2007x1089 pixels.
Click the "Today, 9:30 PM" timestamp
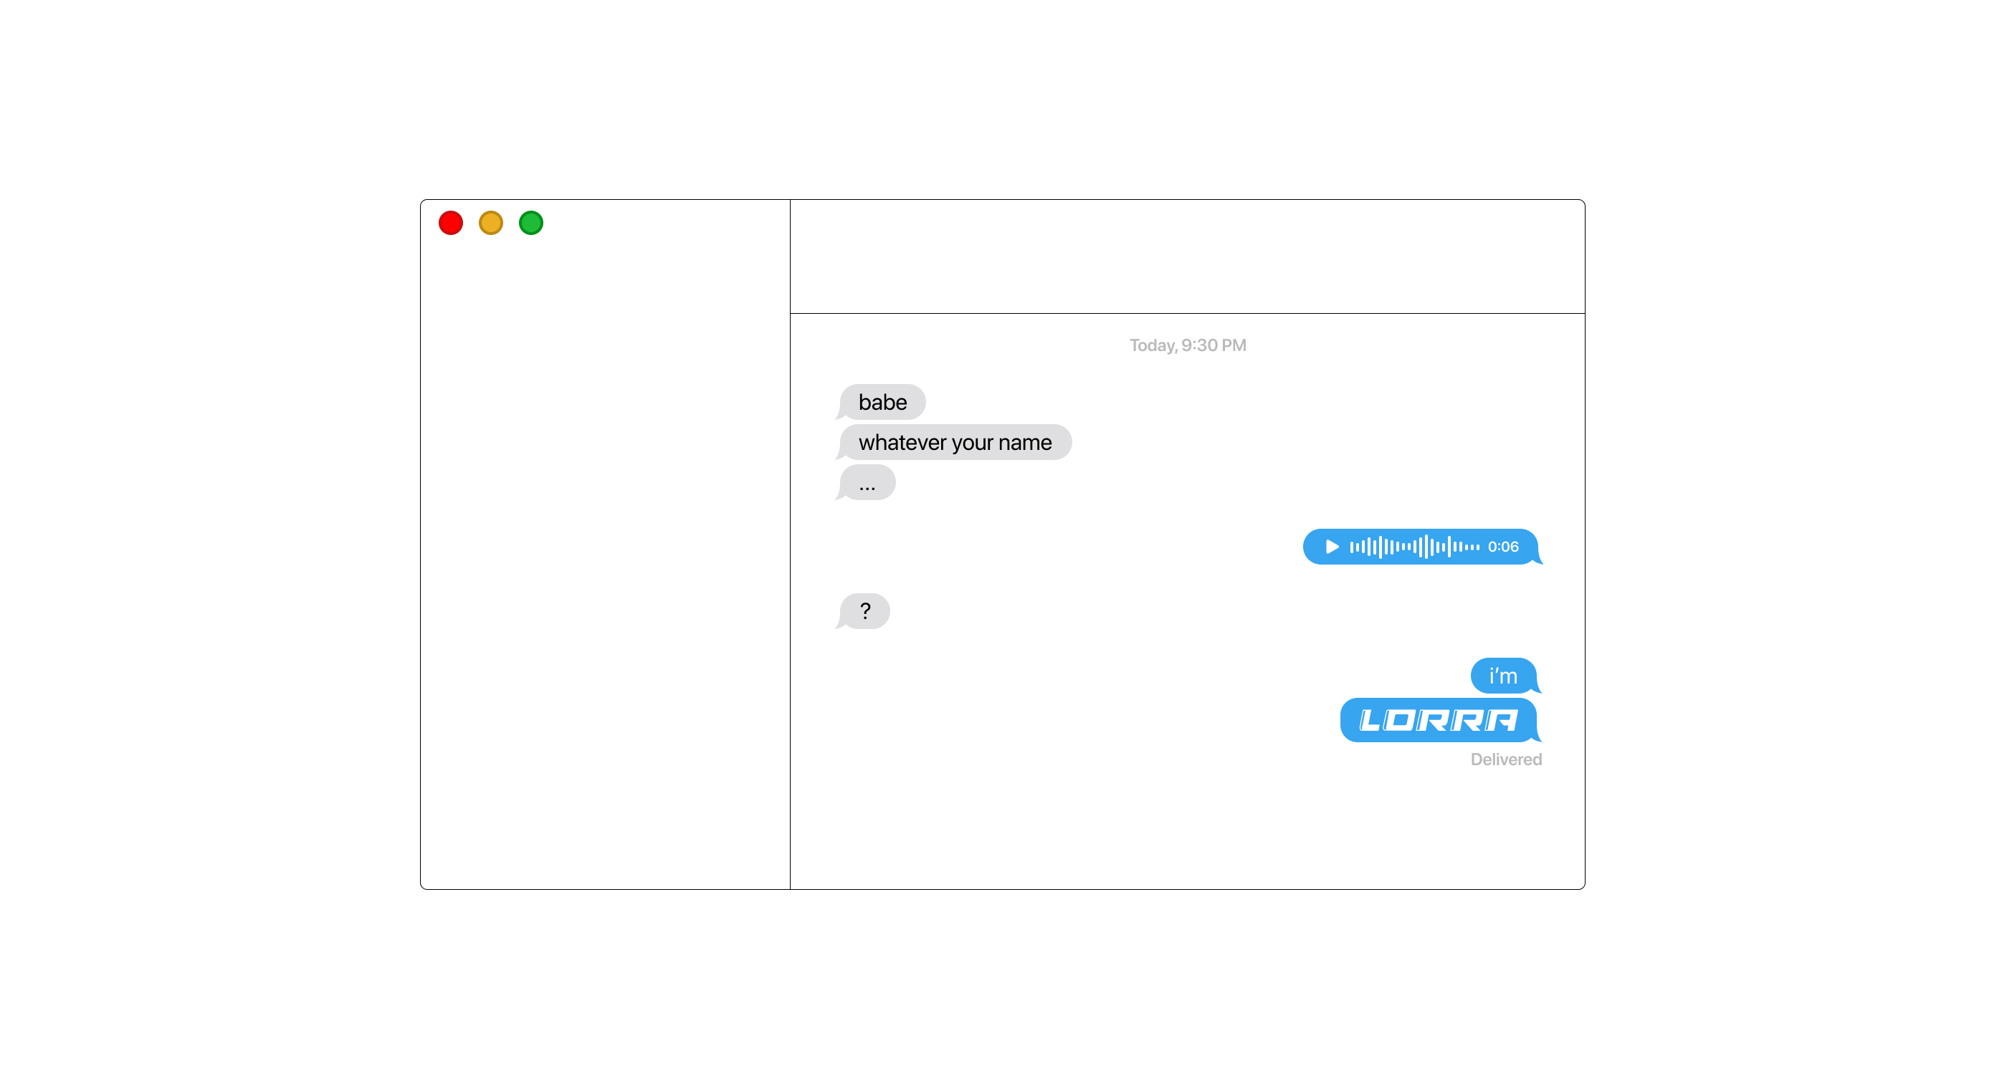(x=1188, y=345)
